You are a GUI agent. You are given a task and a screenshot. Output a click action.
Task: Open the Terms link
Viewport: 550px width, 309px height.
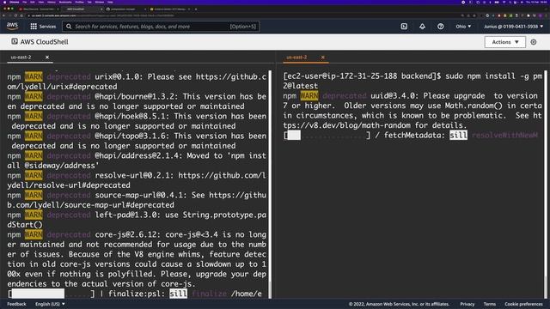(x=490, y=304)
